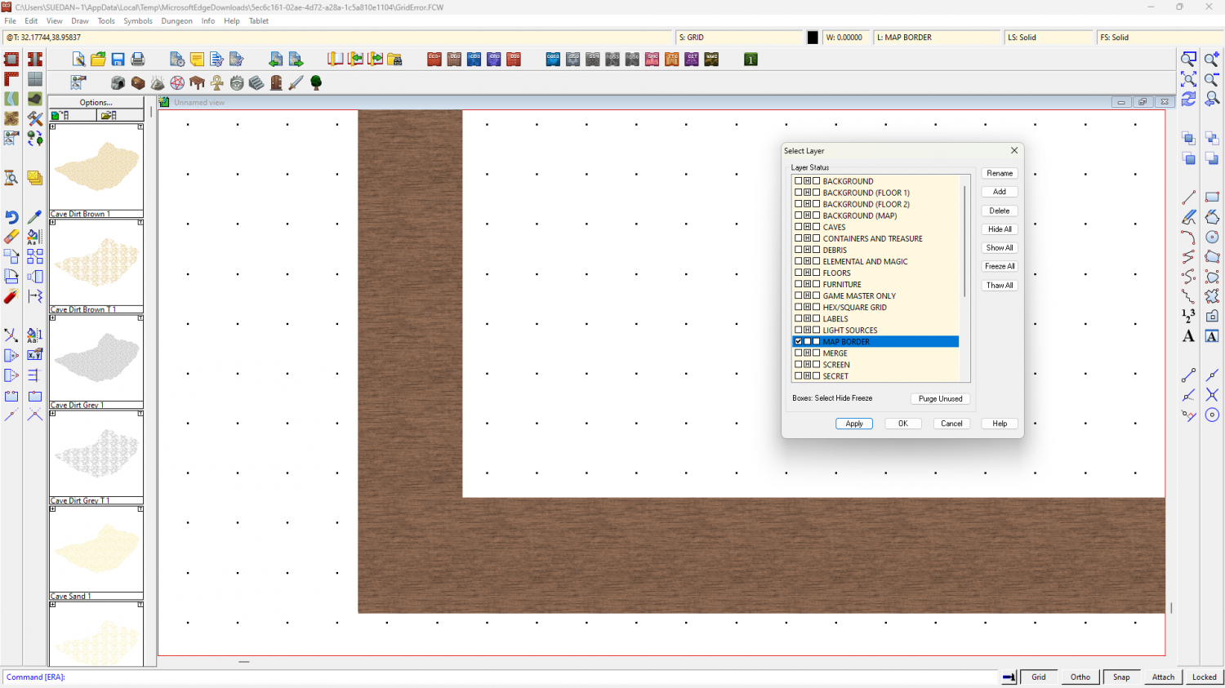This screenshot has height=688, width=1225.
Task: Select the Circle drawing tool
Action: [x=1212, y=237]
